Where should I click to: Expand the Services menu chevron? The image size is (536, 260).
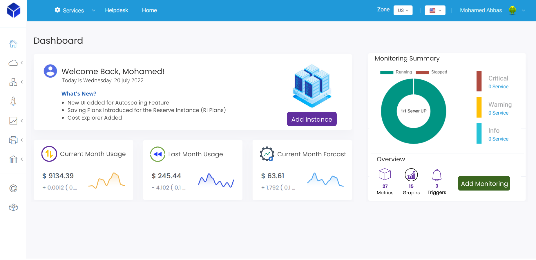pos(93,10)
